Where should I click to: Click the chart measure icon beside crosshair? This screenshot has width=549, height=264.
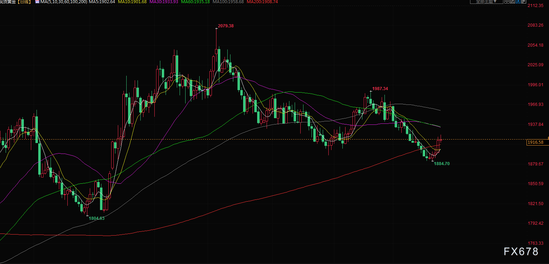tap(513, 1)
